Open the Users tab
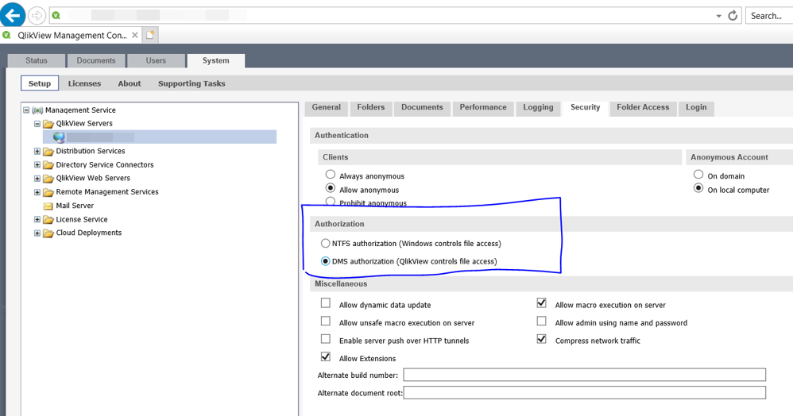The width and height of the screenshot is (793, 416). [156, 60]
